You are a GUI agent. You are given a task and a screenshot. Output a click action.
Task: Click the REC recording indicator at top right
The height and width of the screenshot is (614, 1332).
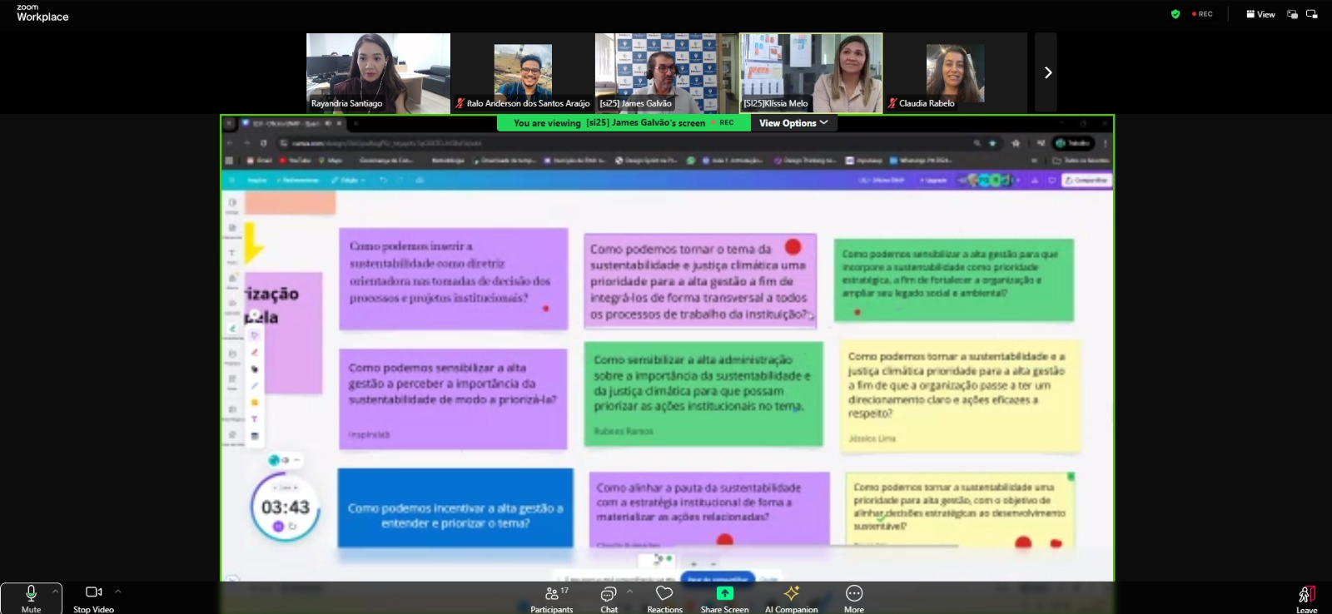pyautogui.click(x=1202, y=14)
